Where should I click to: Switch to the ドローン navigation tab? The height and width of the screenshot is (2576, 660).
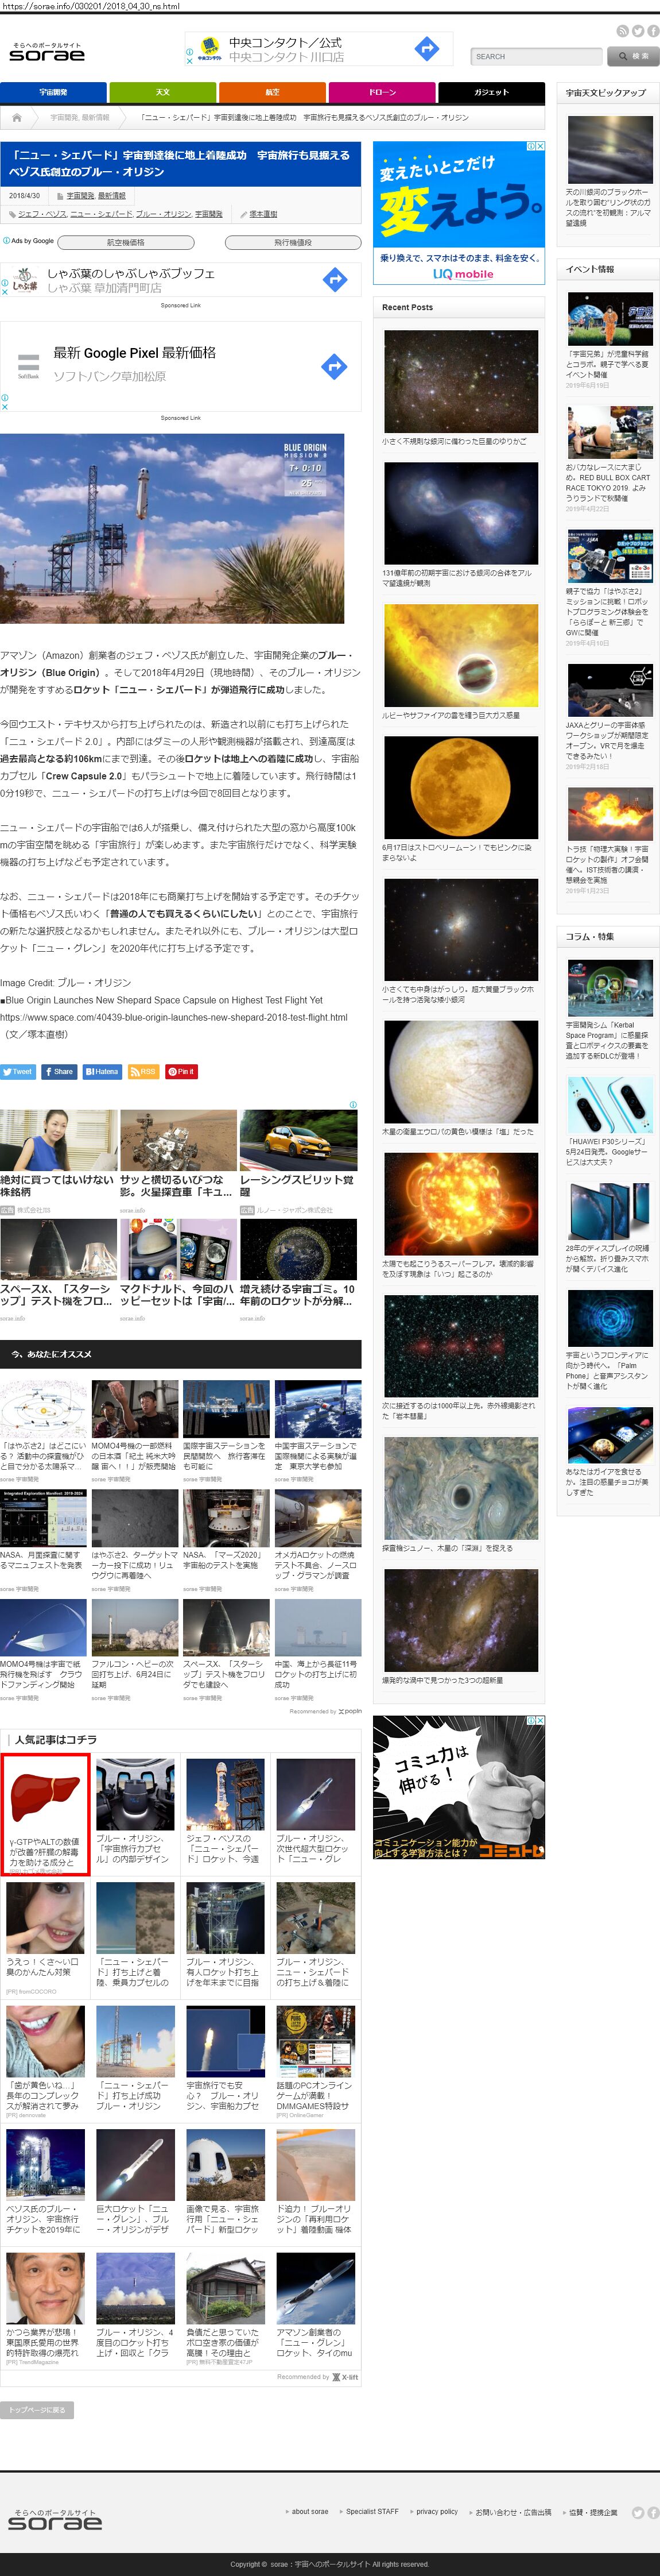point(382,92)
